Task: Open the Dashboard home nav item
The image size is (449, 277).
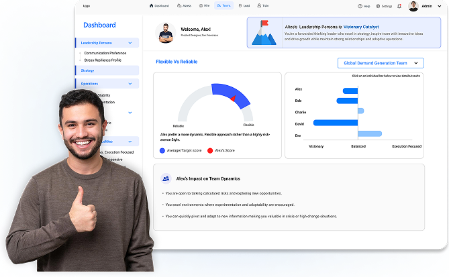Action: (159, 6)
